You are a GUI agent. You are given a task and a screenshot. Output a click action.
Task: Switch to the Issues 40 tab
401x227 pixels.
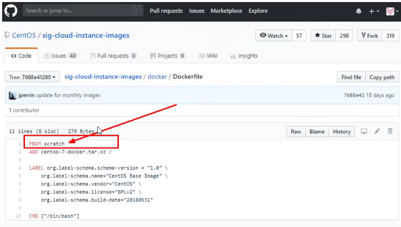(x=60, y=56)
